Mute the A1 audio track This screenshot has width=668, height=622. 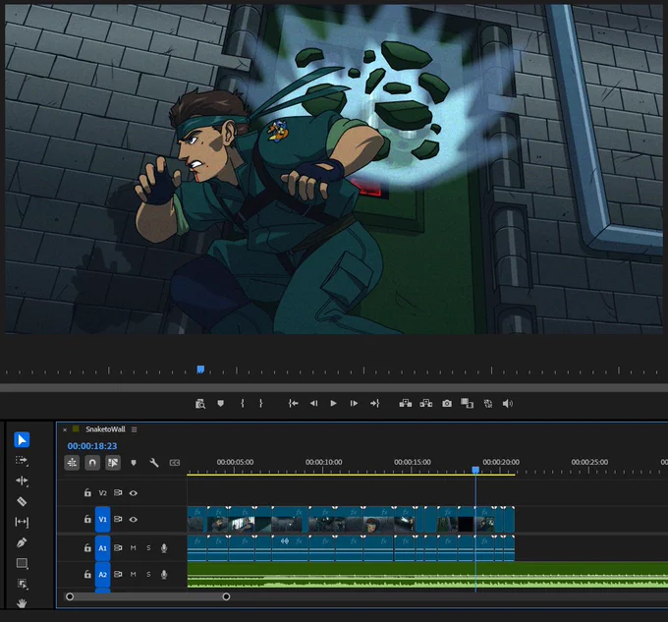(133, 548)
